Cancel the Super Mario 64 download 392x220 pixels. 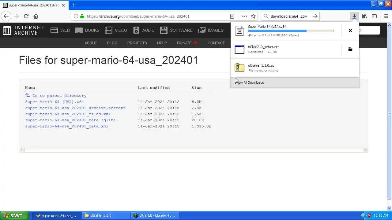click(x=350, y=31)
